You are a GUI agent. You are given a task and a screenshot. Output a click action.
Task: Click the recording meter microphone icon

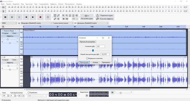(x=3, y=11)
